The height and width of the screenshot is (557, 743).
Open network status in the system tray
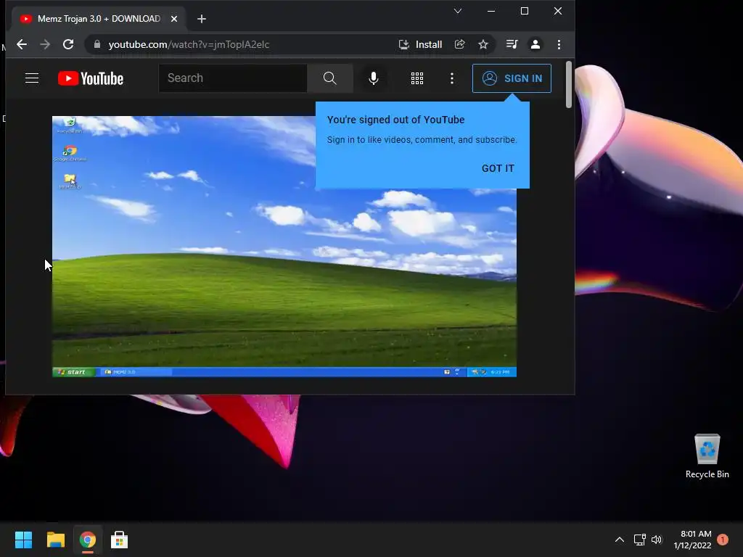(x=640, y=540)
